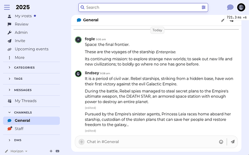Screen dimensions: 249x155
Task: Click the header bubble icon beside General
Action: (x=79, y=20)
